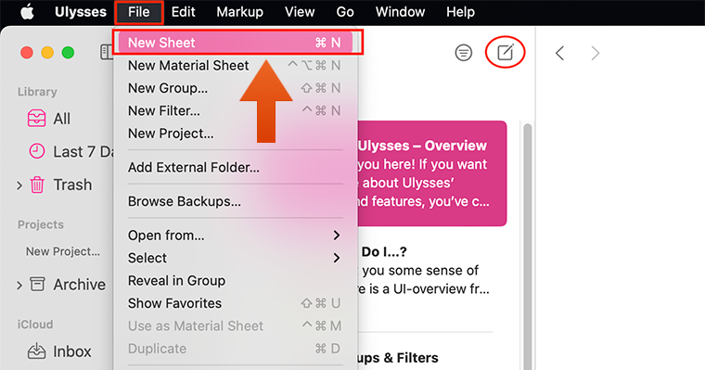
Task: Open the Apple menu
Action: click(28, 12)
